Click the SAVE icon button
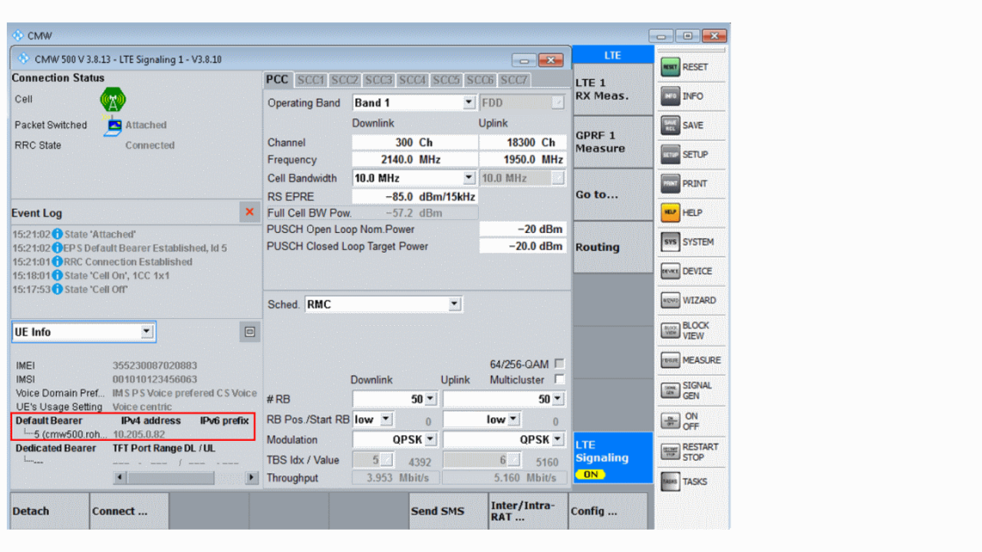 click(x=670, y=125)
